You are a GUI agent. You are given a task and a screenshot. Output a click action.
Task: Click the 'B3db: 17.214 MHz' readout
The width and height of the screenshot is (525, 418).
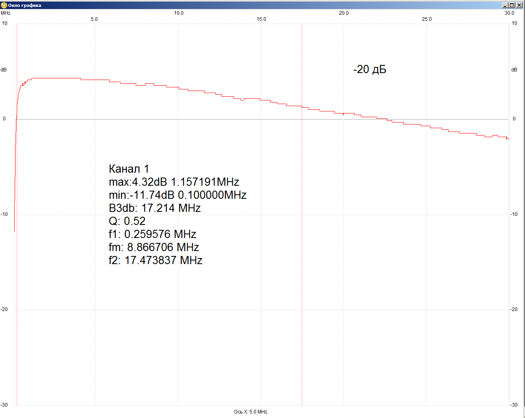(155, 208)
